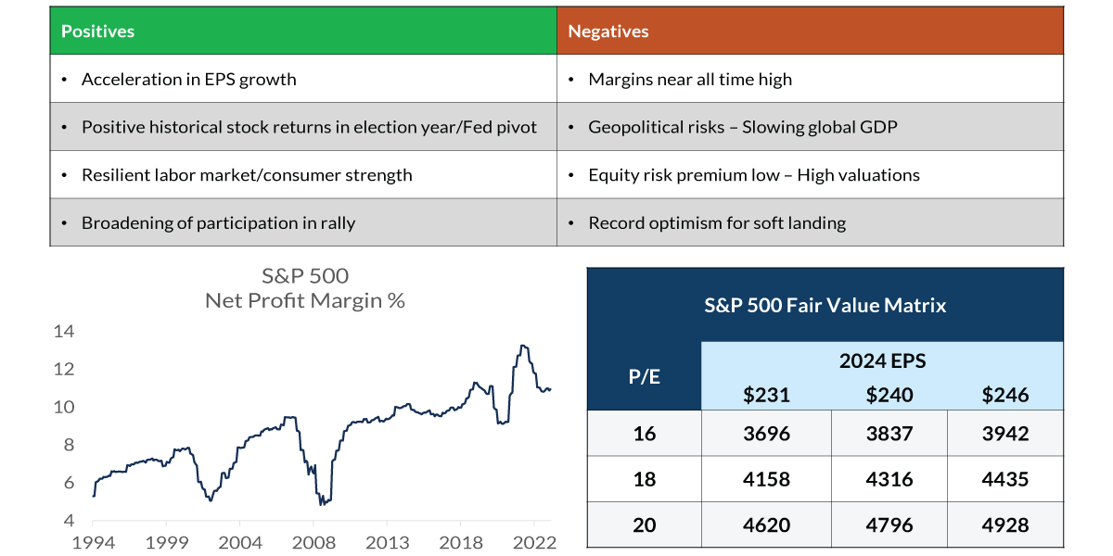The height and width of the screenshot is (556, 1113).
Task: Click the '2024 EPS' column header
Action: pos(882,361)
